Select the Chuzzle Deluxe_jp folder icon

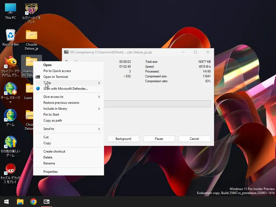click(x=31, y=40)
